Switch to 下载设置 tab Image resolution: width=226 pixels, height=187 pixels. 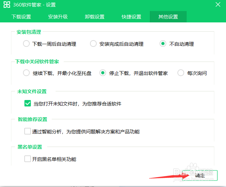[21, 17]
